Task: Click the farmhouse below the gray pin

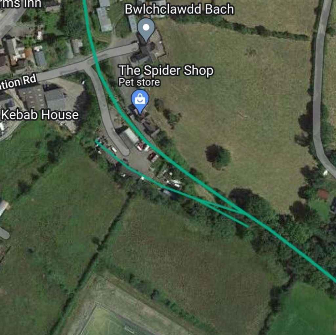Action: click(148, 50)
